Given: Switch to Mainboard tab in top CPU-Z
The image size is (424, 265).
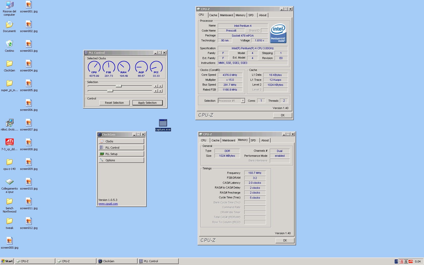Looking at the screenshot, I should pyautogui.click(x=226, y=15).
